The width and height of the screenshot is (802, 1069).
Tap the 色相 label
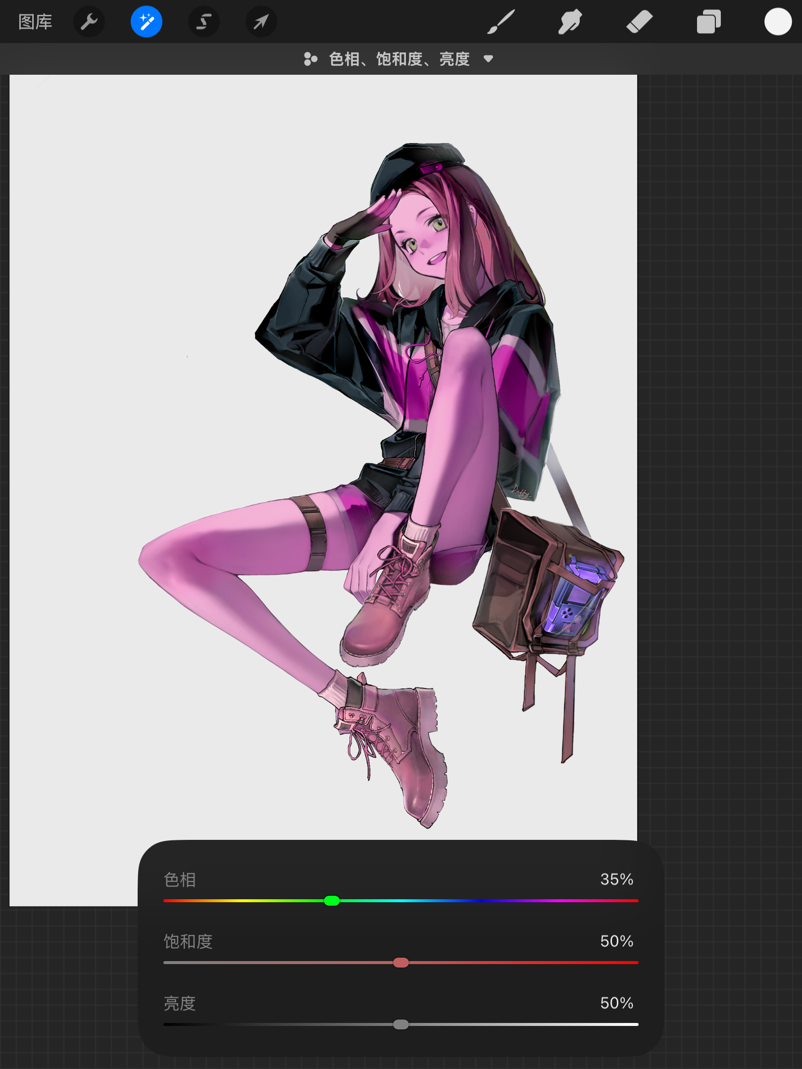click(180, 879)
